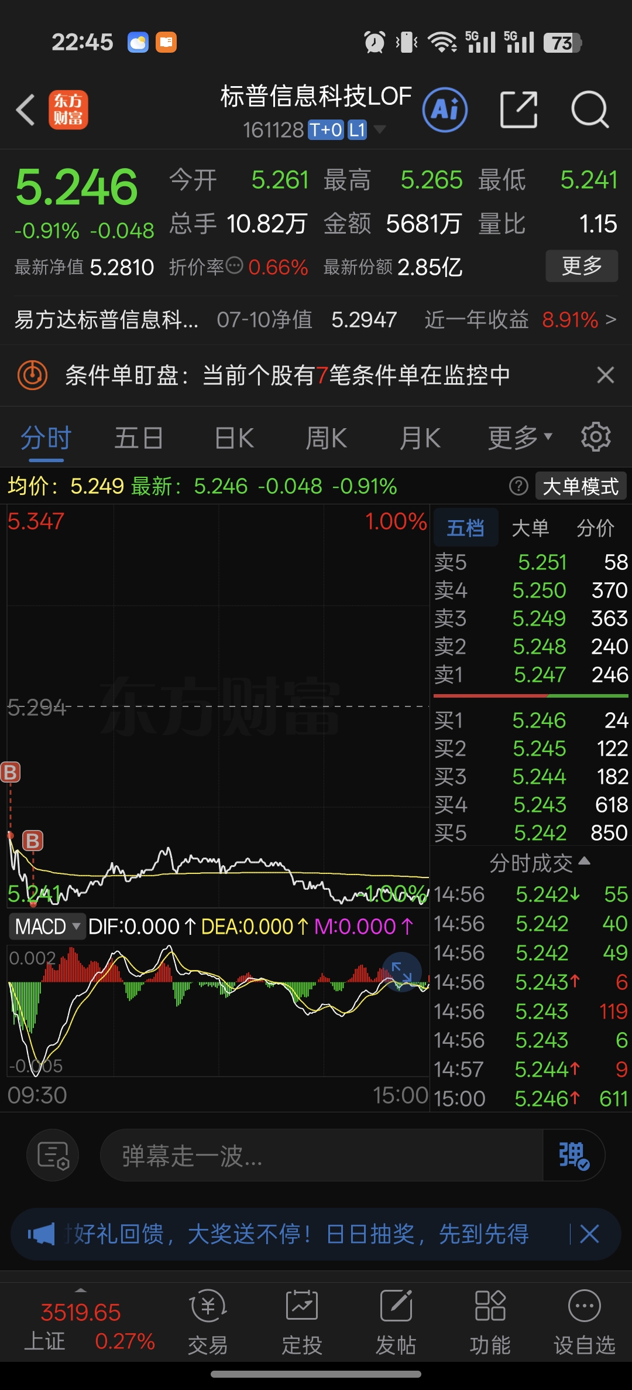Focus the 弹幕走一波 input field
The height and width of the screenshot is (1390, 632).
point(322,1156)
